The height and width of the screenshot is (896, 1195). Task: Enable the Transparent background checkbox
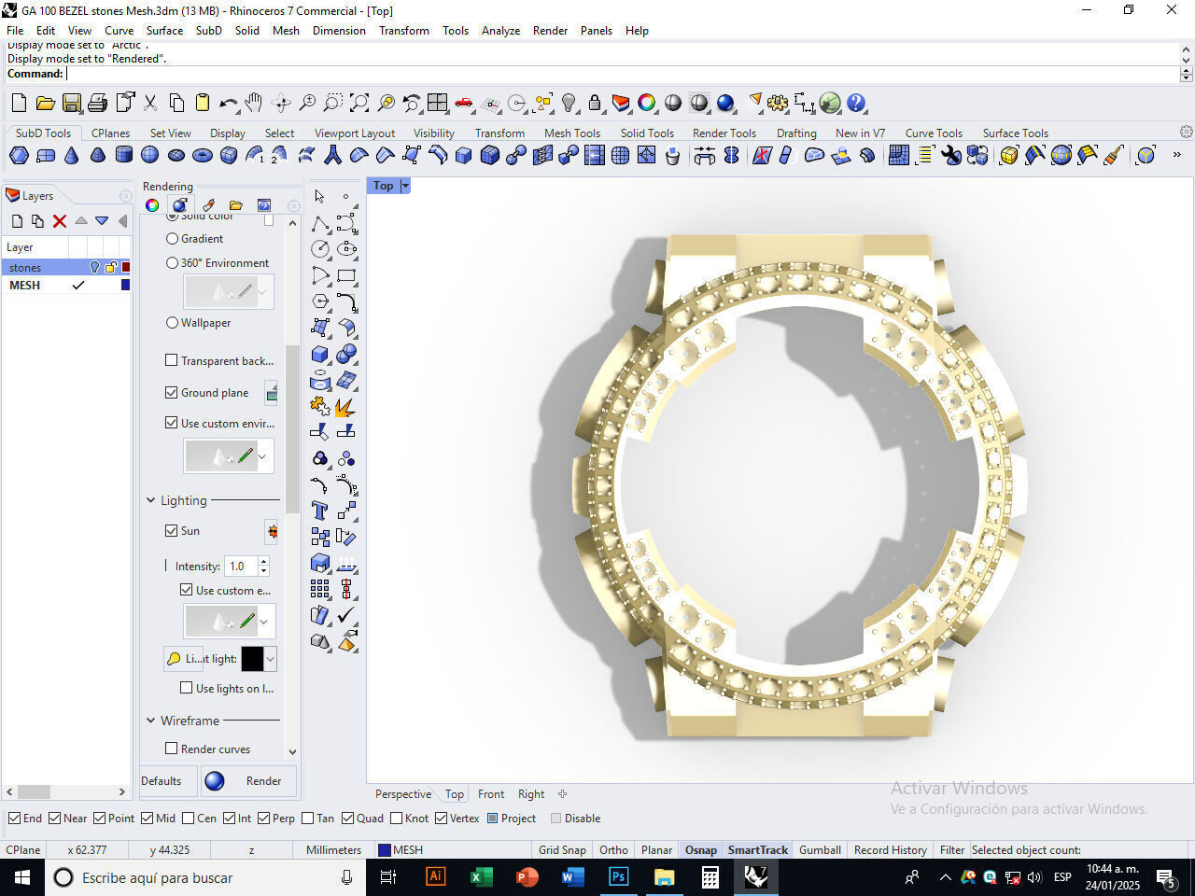(172, 360)
